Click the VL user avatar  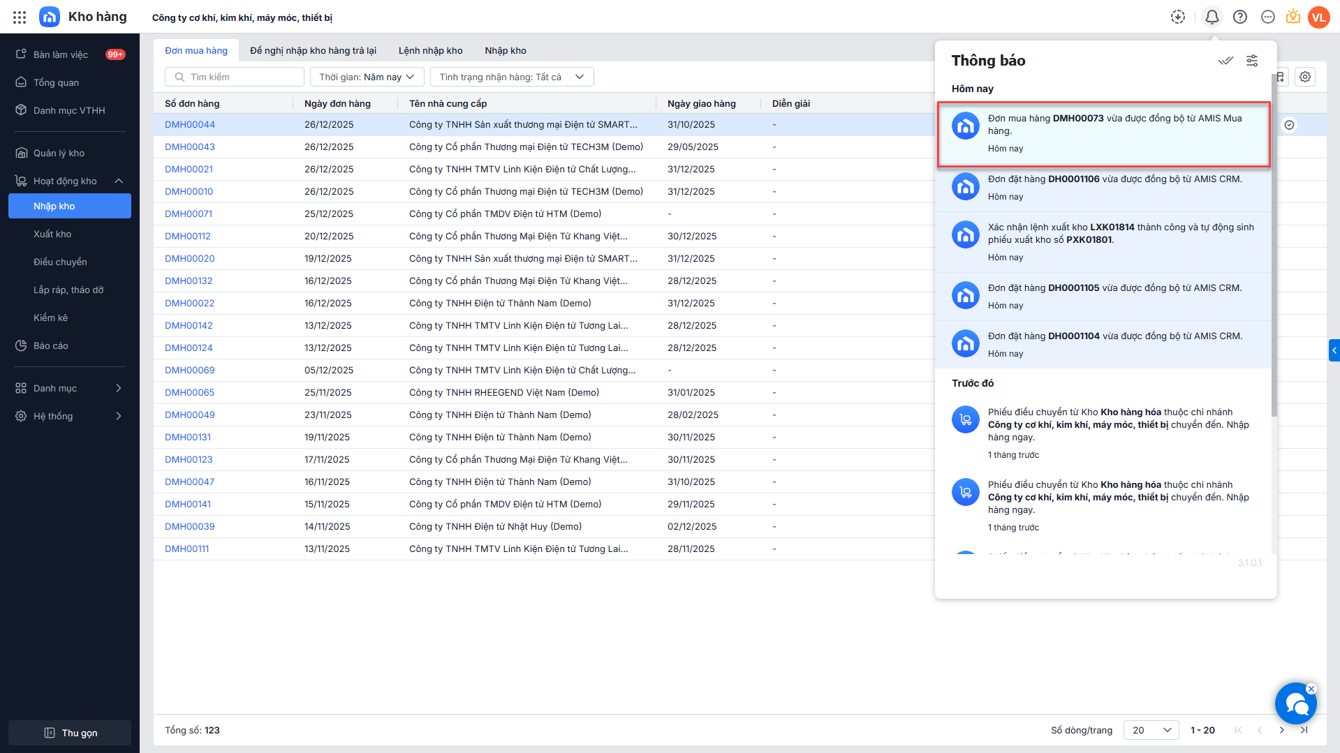coord(1318,17)
